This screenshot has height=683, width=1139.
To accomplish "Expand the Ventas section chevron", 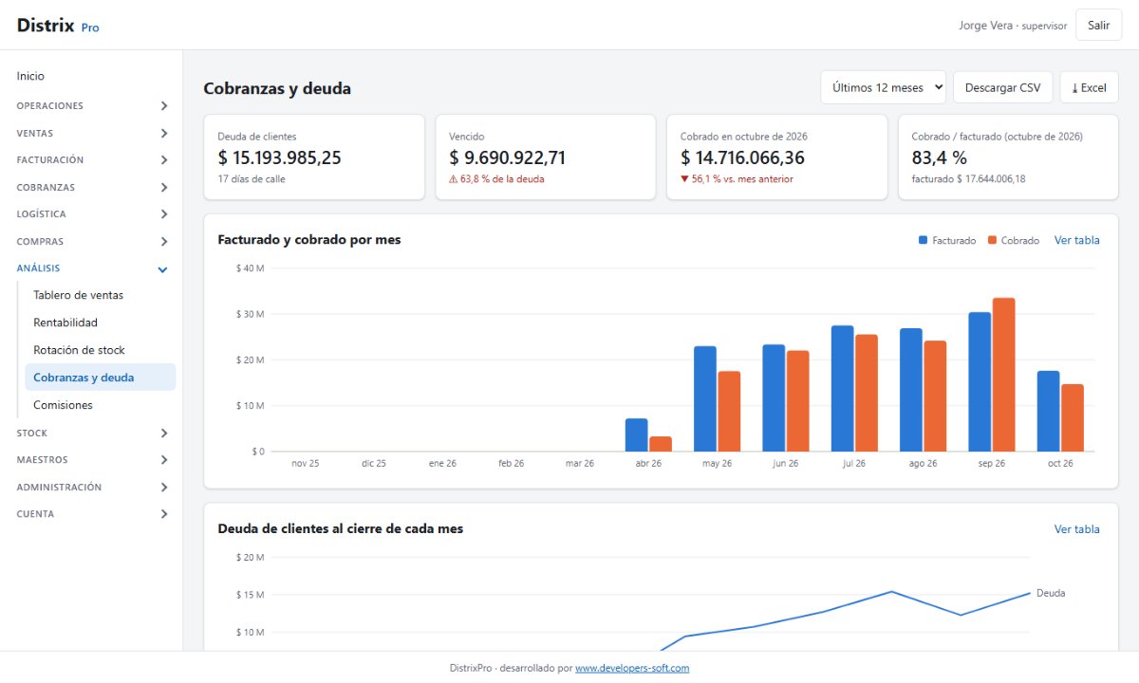I will point(164,134).
